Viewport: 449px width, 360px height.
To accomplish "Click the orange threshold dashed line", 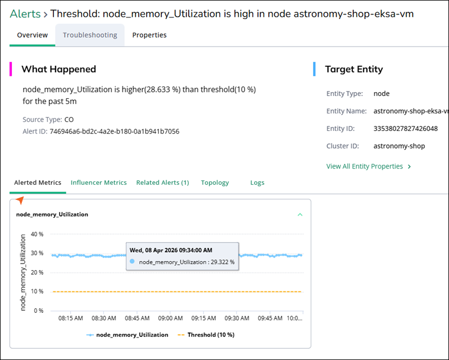I will (x=177, y=291).
